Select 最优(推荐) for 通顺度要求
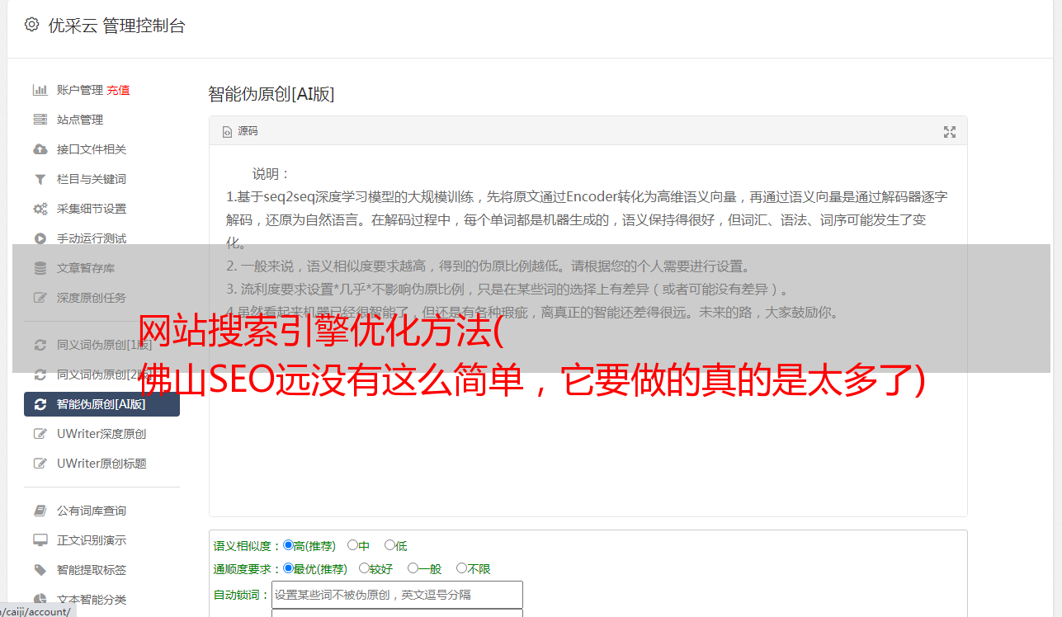The height and width of the screenshot is (617, 1062). (x=288, y=568)
